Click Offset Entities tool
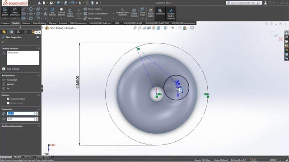This screenshot has width=289, height=162. tap(70, 13)
